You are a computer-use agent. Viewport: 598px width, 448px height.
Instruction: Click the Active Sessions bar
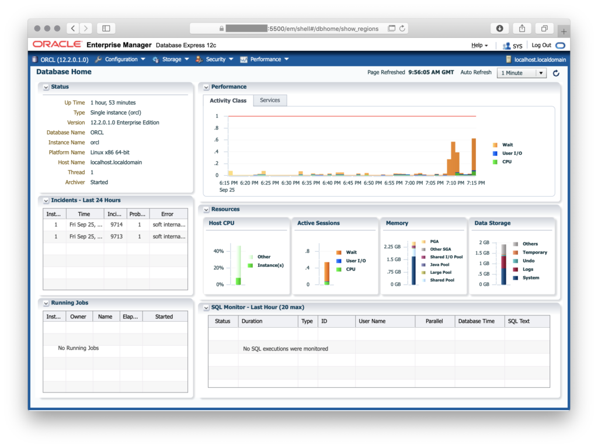pos(327,273)
